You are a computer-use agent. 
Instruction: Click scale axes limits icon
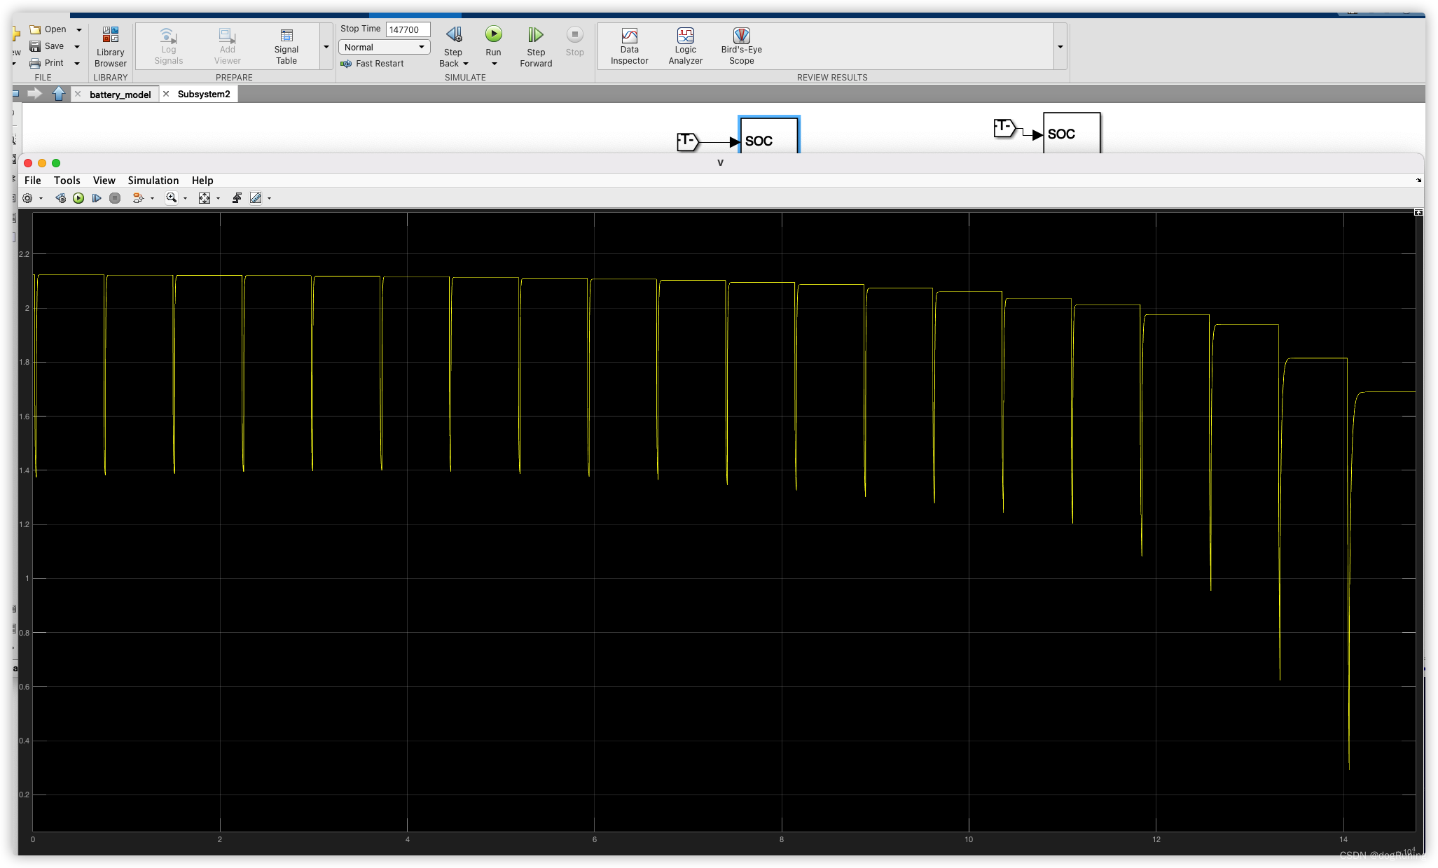pyautogui.click(x=205, y=199)
